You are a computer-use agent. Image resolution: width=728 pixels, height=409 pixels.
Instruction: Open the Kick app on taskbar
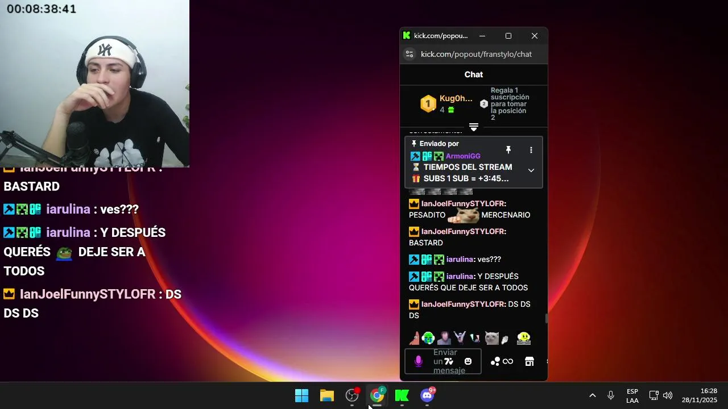(x=402, y=395)
